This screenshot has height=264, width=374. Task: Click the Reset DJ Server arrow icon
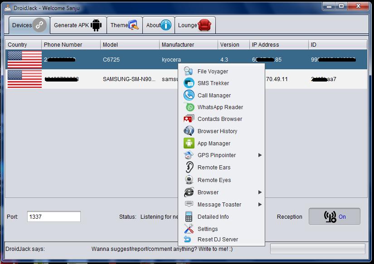tap(189, 240)
